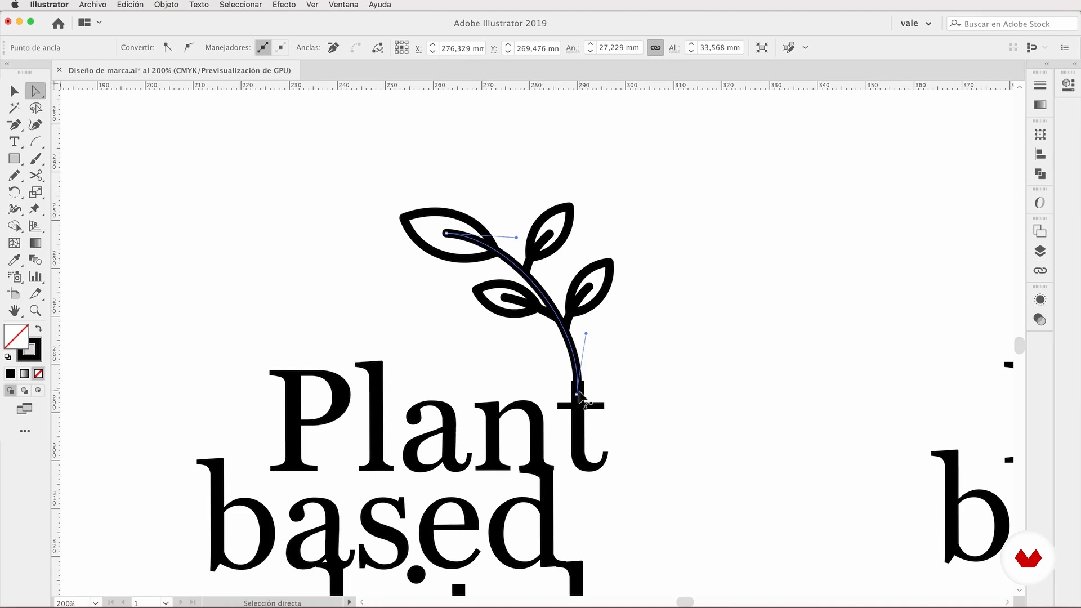This screenshot has height=608, width=1081.
Task: Choose the Eyedropper tool
Action: coord(14,260)
